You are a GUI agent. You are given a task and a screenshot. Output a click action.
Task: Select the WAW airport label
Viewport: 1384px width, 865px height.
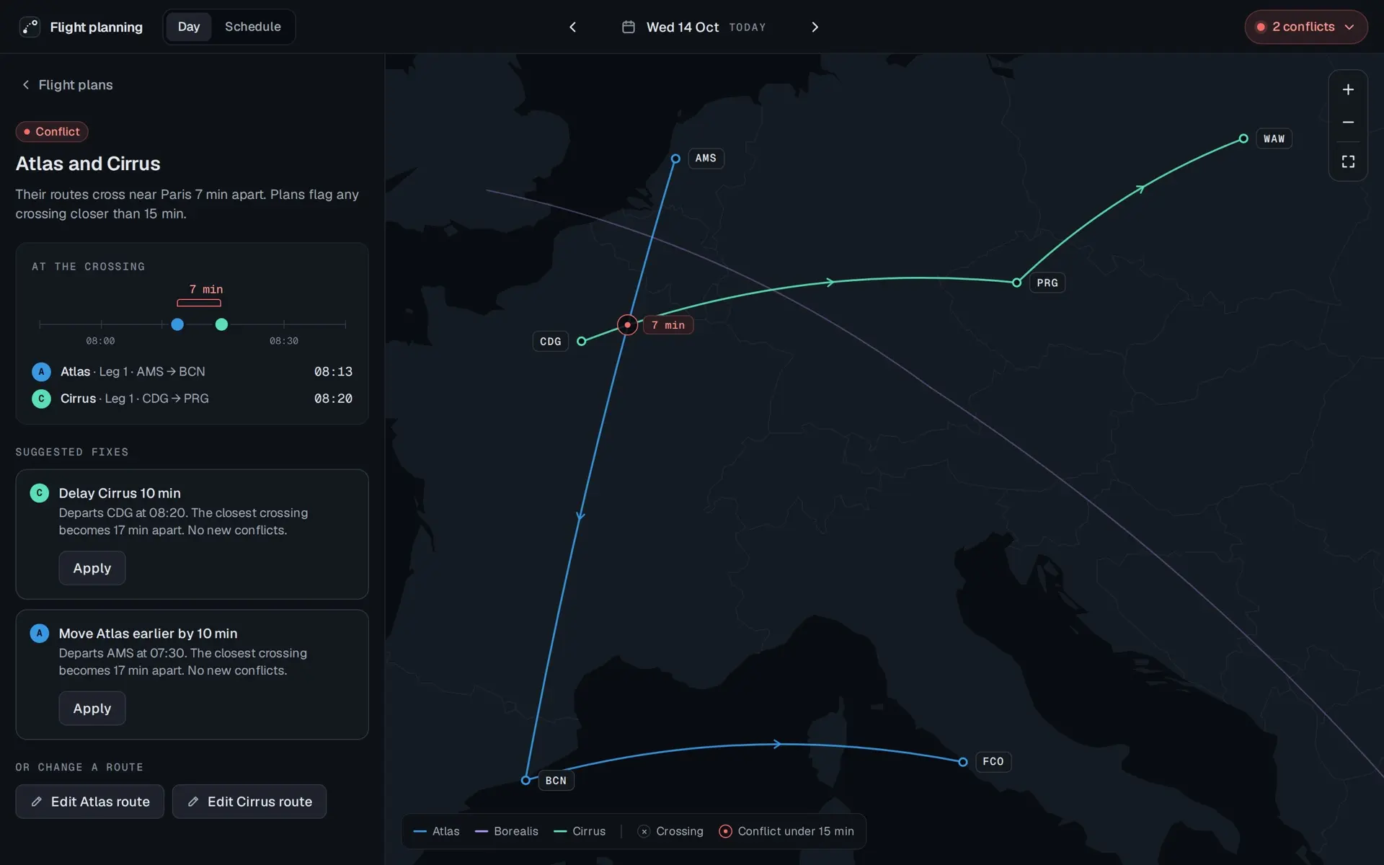point(1274,139)
